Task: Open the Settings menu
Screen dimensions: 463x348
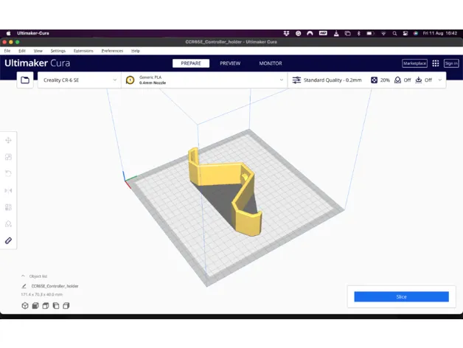Action: pyautogui.click(x=58, y=51)
